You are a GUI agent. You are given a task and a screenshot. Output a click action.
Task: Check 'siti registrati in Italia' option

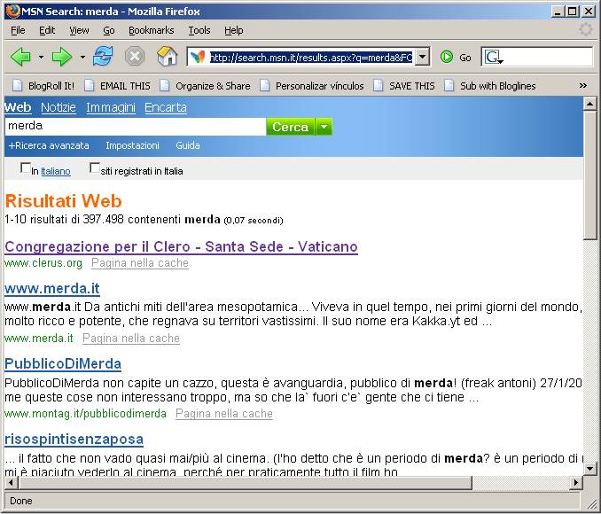[x=95, y=168]
